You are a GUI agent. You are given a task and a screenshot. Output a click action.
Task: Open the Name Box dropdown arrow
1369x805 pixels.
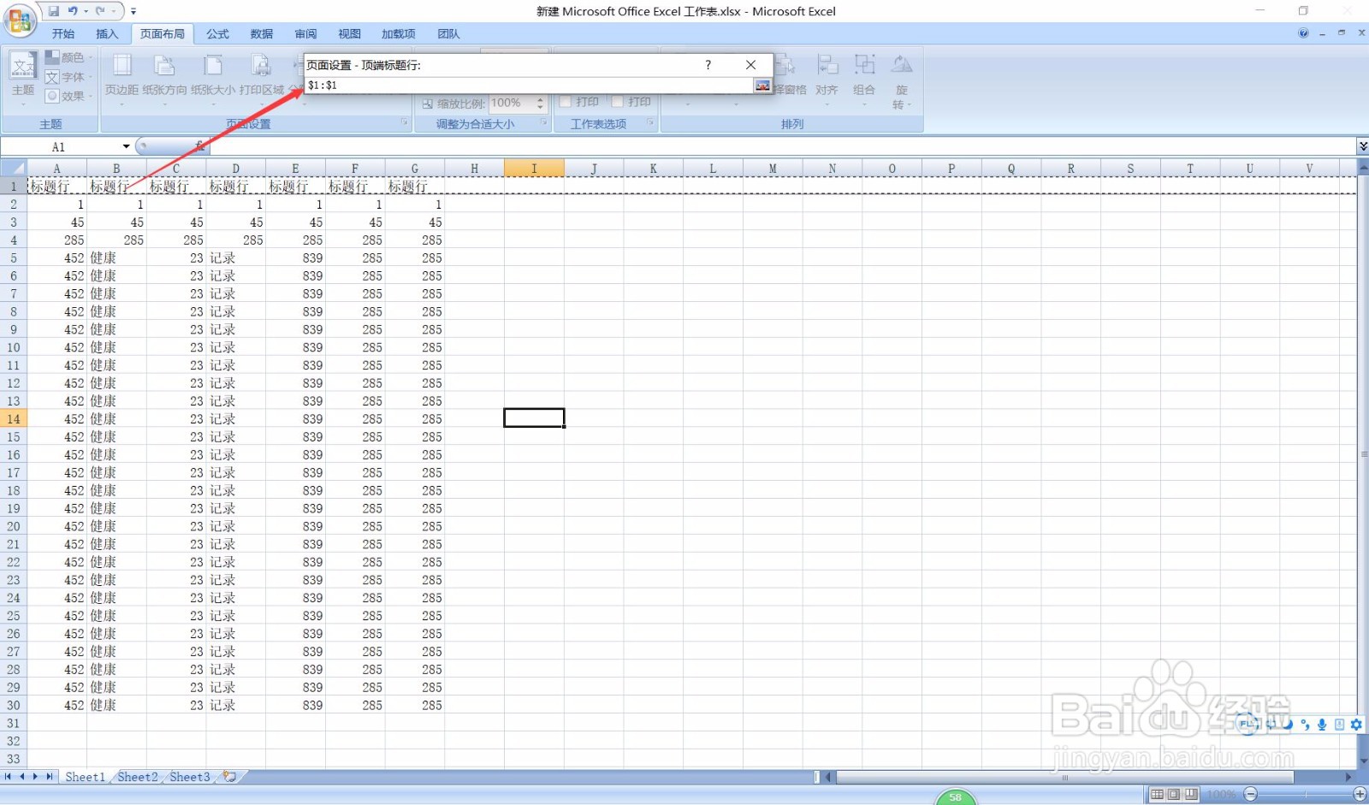126,147
